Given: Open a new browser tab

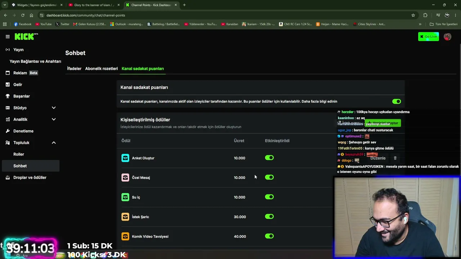Looking at the screenshot, I should coord(184,5).
